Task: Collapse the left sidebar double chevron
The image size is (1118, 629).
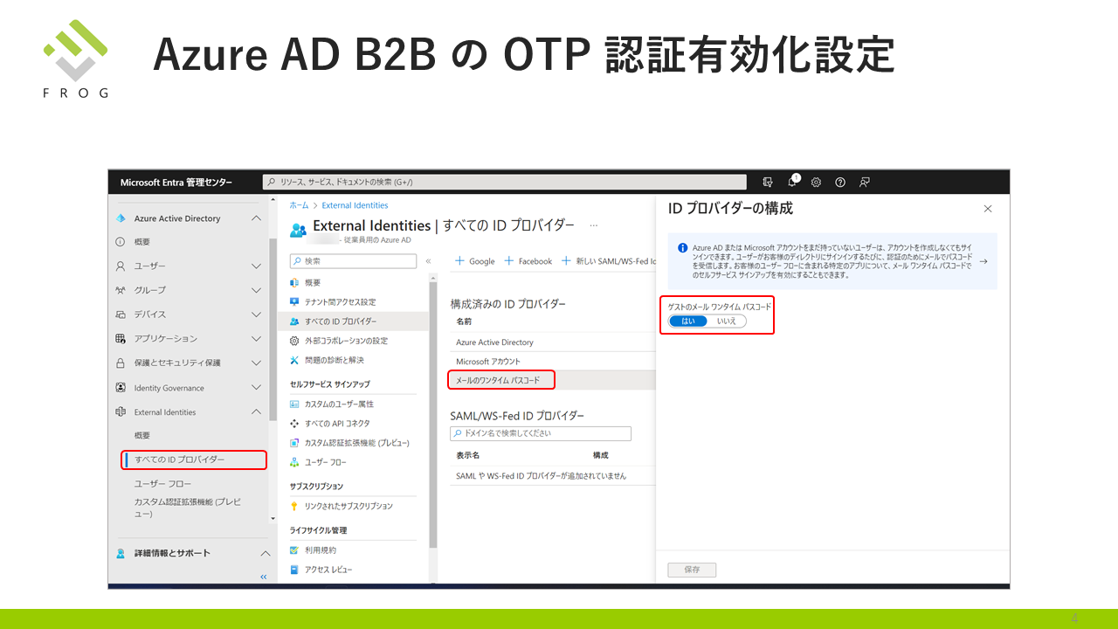Action: coord(264,577)
